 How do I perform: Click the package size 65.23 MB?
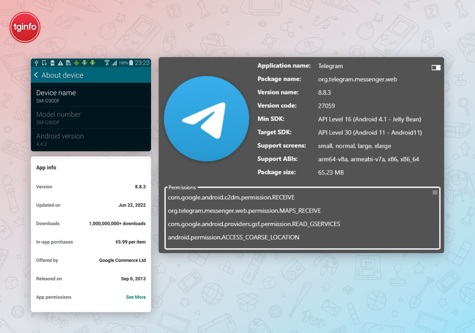pos(331,172)
